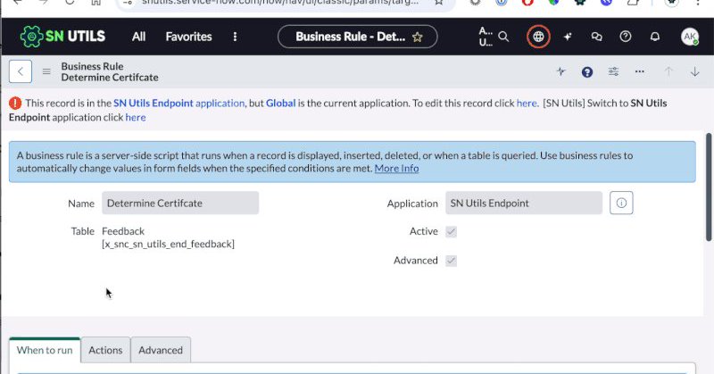Switch to the When to run tab

[x=45, y=350]
